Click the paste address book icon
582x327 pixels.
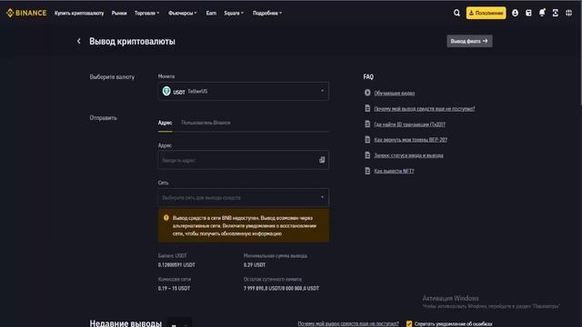click(x=322, y=160)
